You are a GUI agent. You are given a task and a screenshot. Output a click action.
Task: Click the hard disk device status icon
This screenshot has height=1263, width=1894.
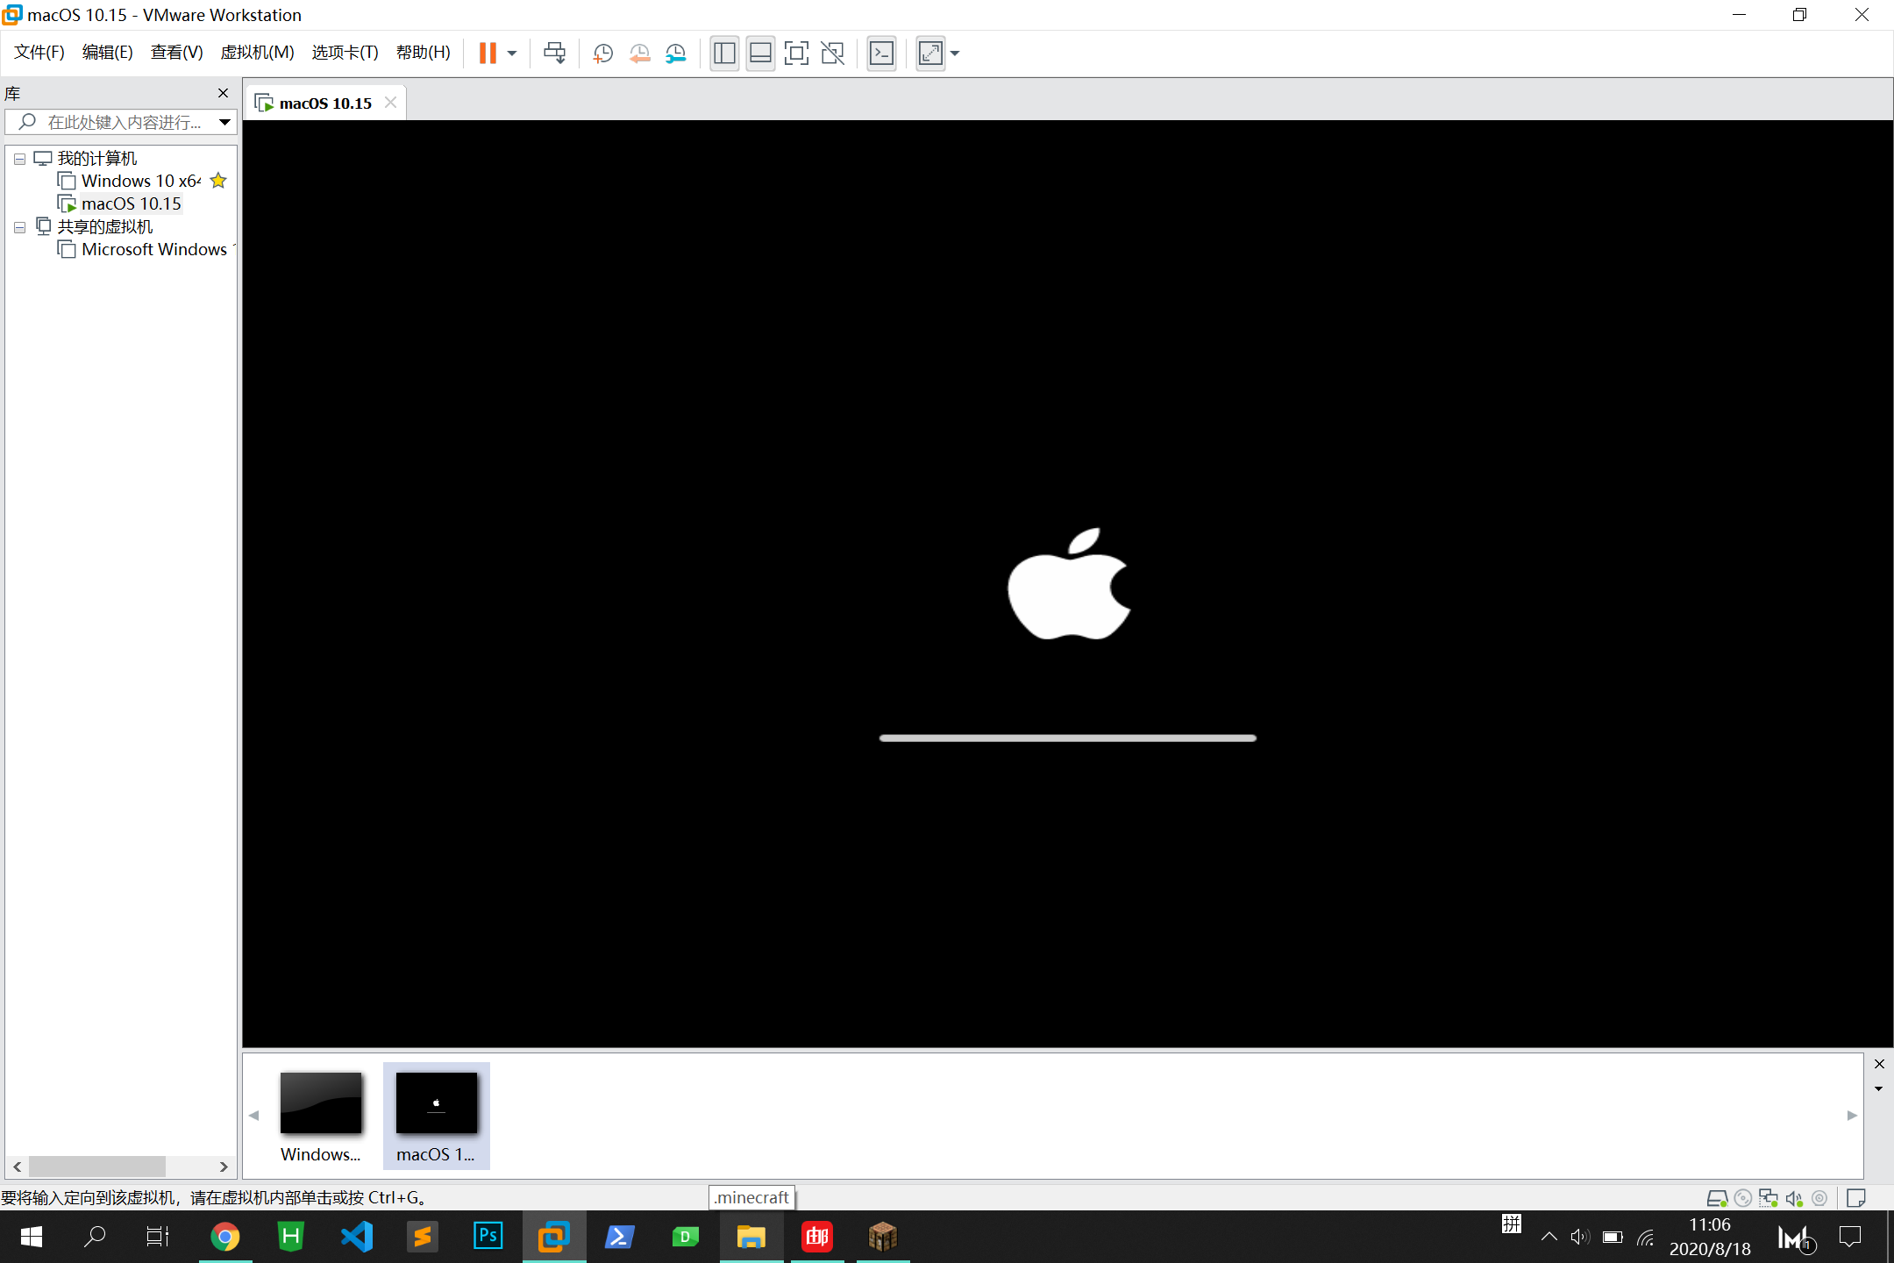tap(1717, 1198)
